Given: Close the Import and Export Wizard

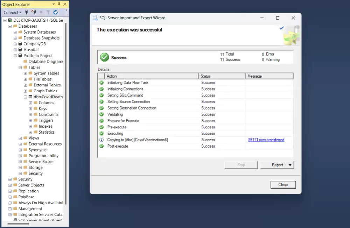Looking at the screenshot, I should (x=283, y=185).
